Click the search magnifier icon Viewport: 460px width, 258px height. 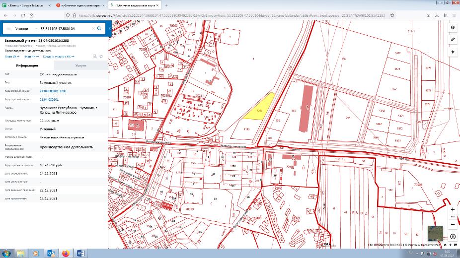click(x=99, y=29)
